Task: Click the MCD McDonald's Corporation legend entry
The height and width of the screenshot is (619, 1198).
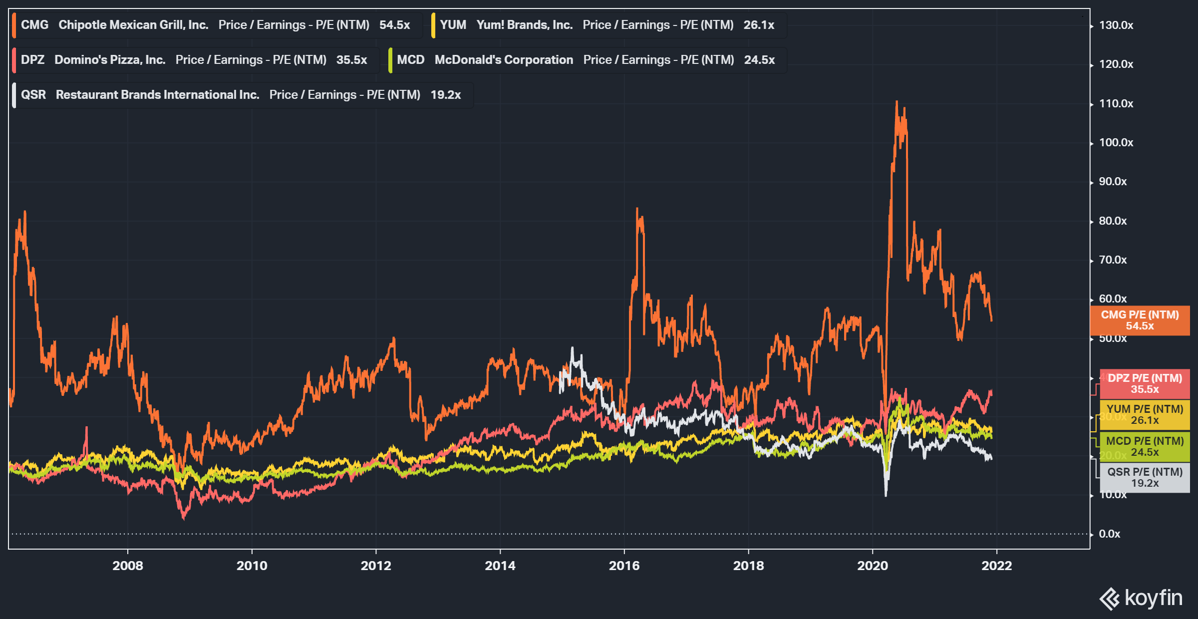Action: (588, 60)
